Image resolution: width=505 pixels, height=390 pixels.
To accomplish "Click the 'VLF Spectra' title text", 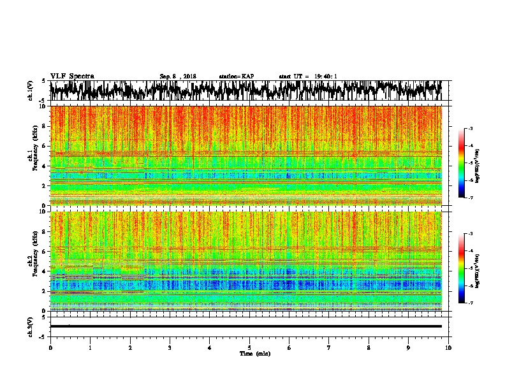I will (72, 76).
